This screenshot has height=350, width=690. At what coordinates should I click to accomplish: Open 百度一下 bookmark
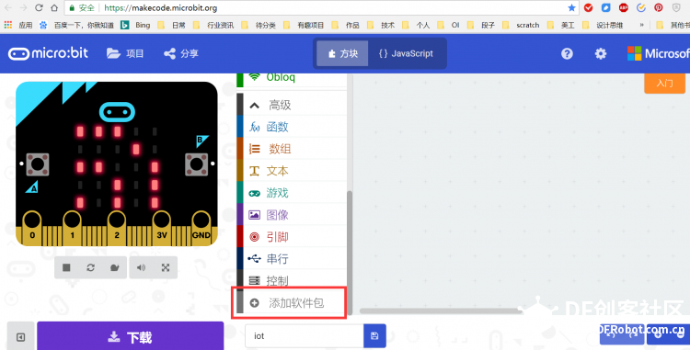pyautogui.click(x=76, y=25)
